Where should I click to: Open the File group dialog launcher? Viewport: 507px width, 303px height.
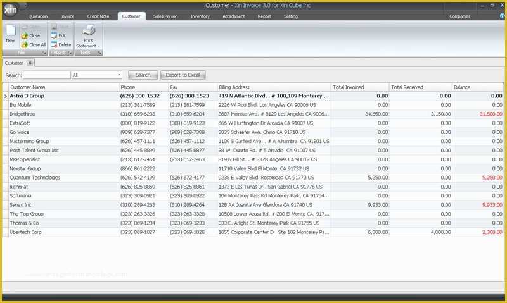click(x=44, y=53)
